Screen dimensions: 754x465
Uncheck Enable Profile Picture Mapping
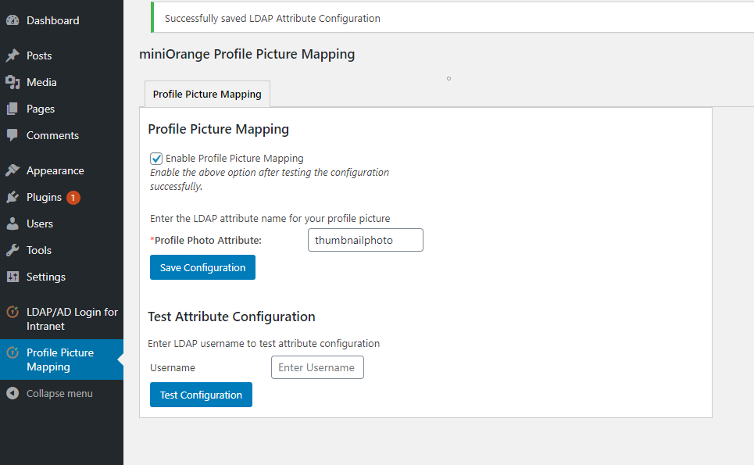tap(155, 158)
